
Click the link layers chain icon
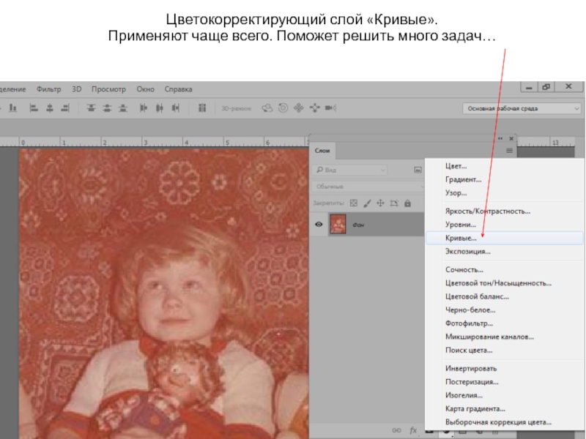coord(397,430)
